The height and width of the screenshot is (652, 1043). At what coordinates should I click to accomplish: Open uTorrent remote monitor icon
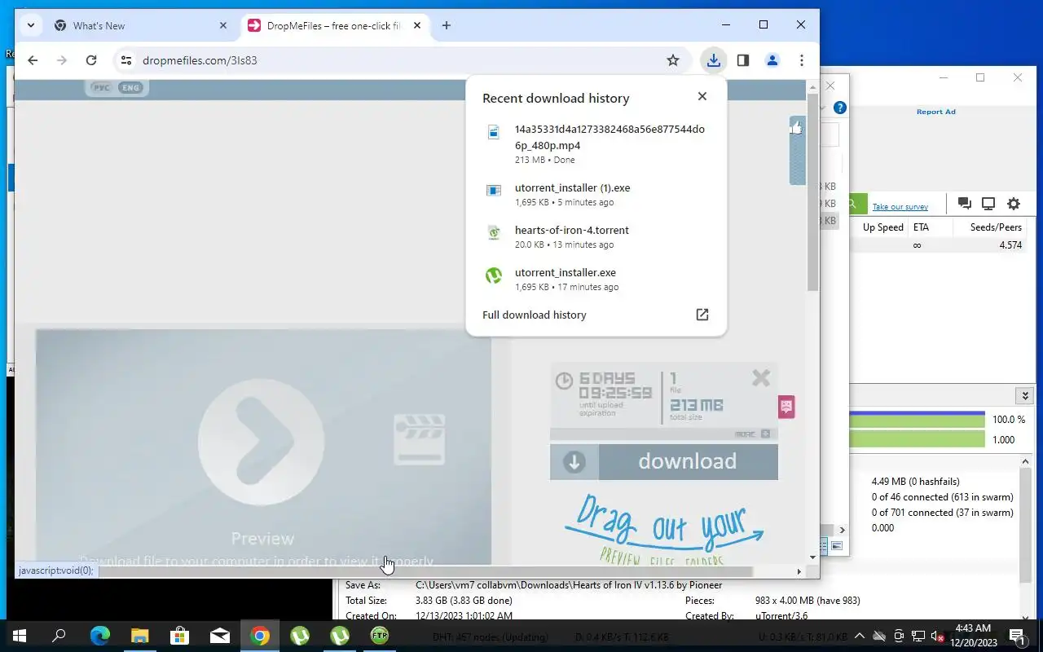tap(988, 204)
